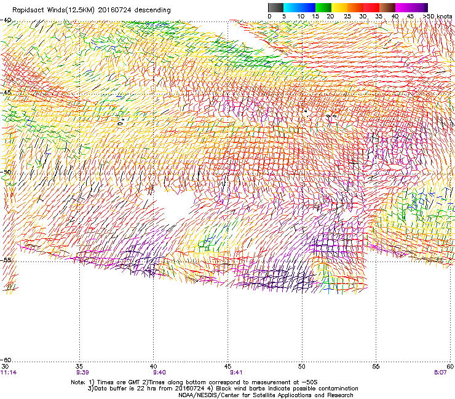Click the green 15-20 knots legend segment
Screen dimensions: 455x399
tap(323, 7)
